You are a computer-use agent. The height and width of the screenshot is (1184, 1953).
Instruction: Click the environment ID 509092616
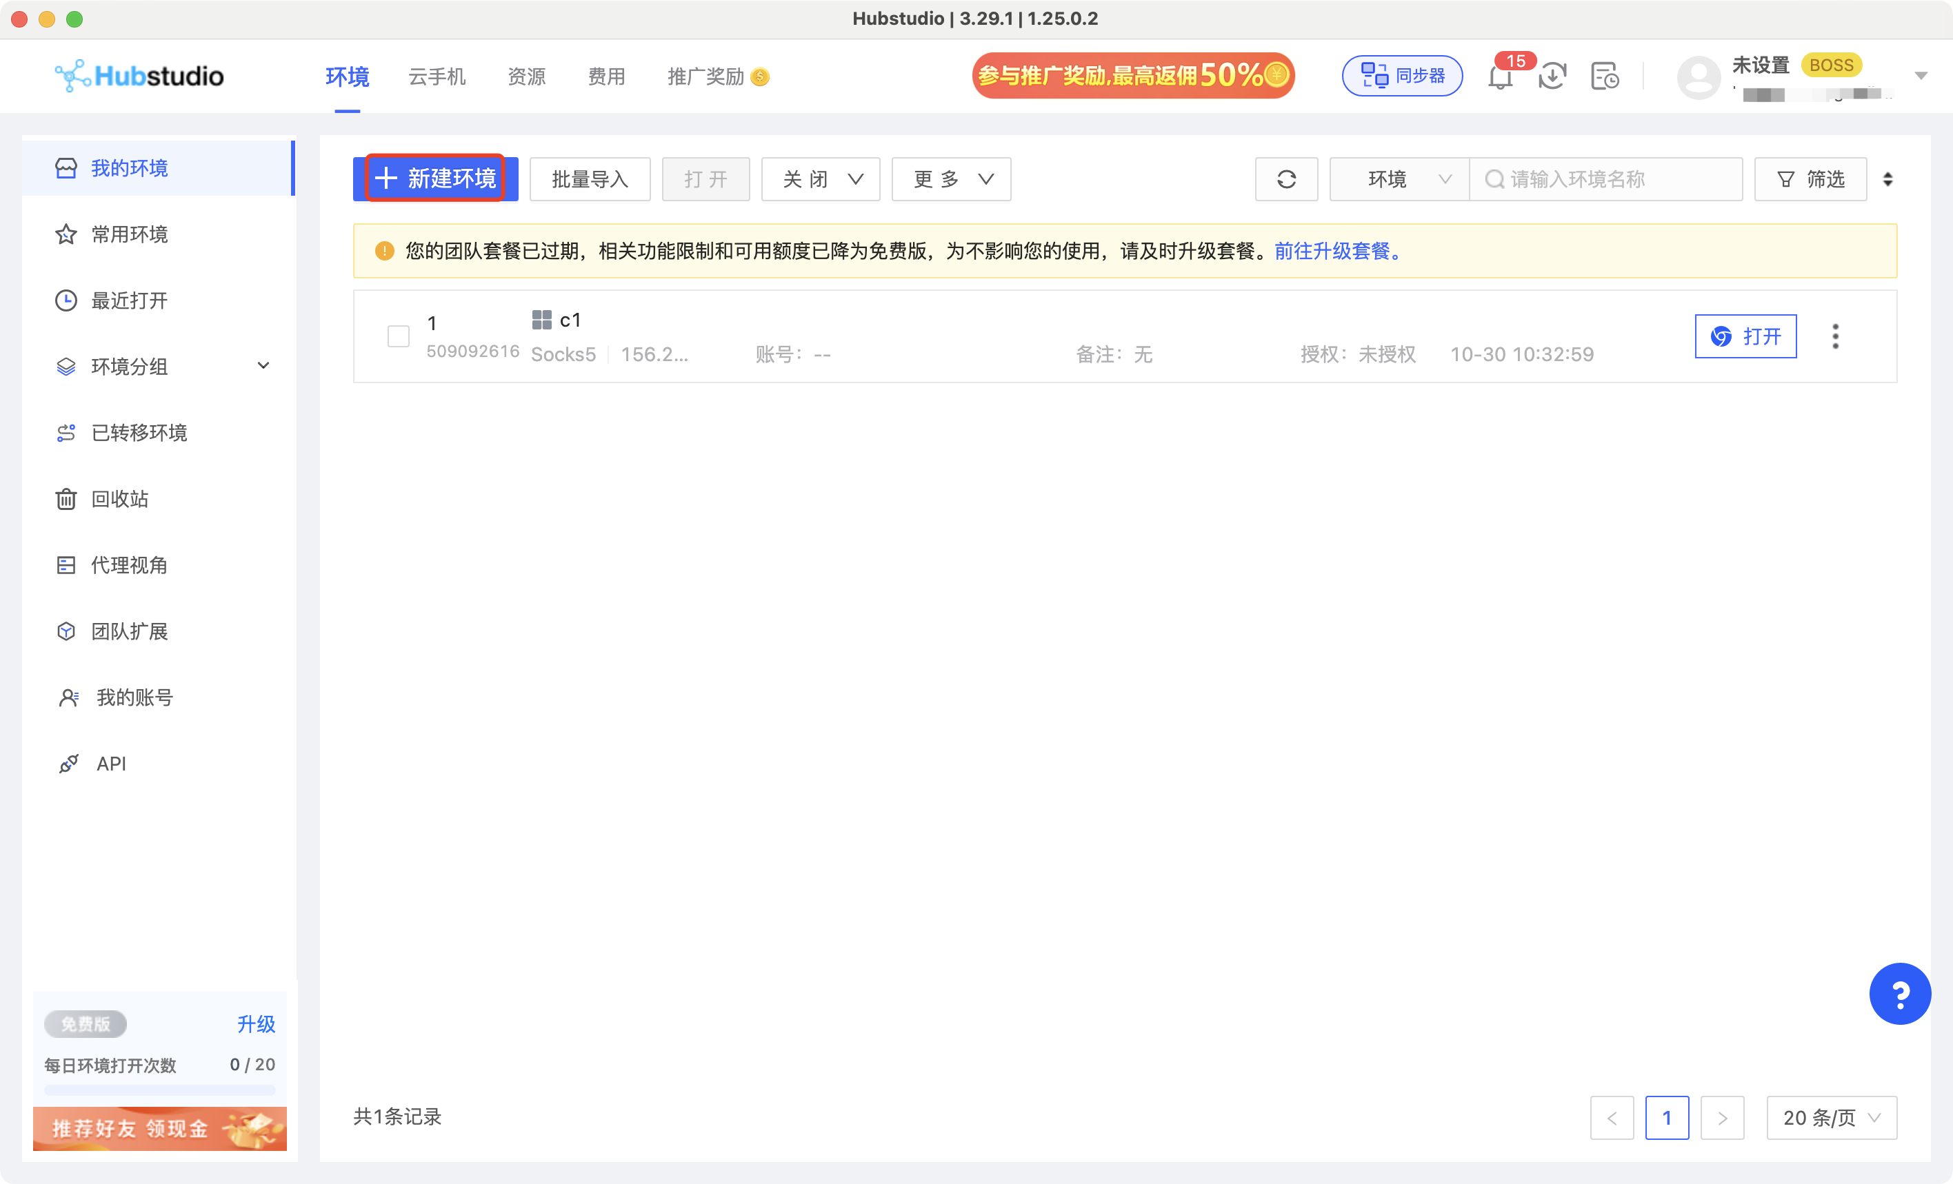tap(473, 351)
